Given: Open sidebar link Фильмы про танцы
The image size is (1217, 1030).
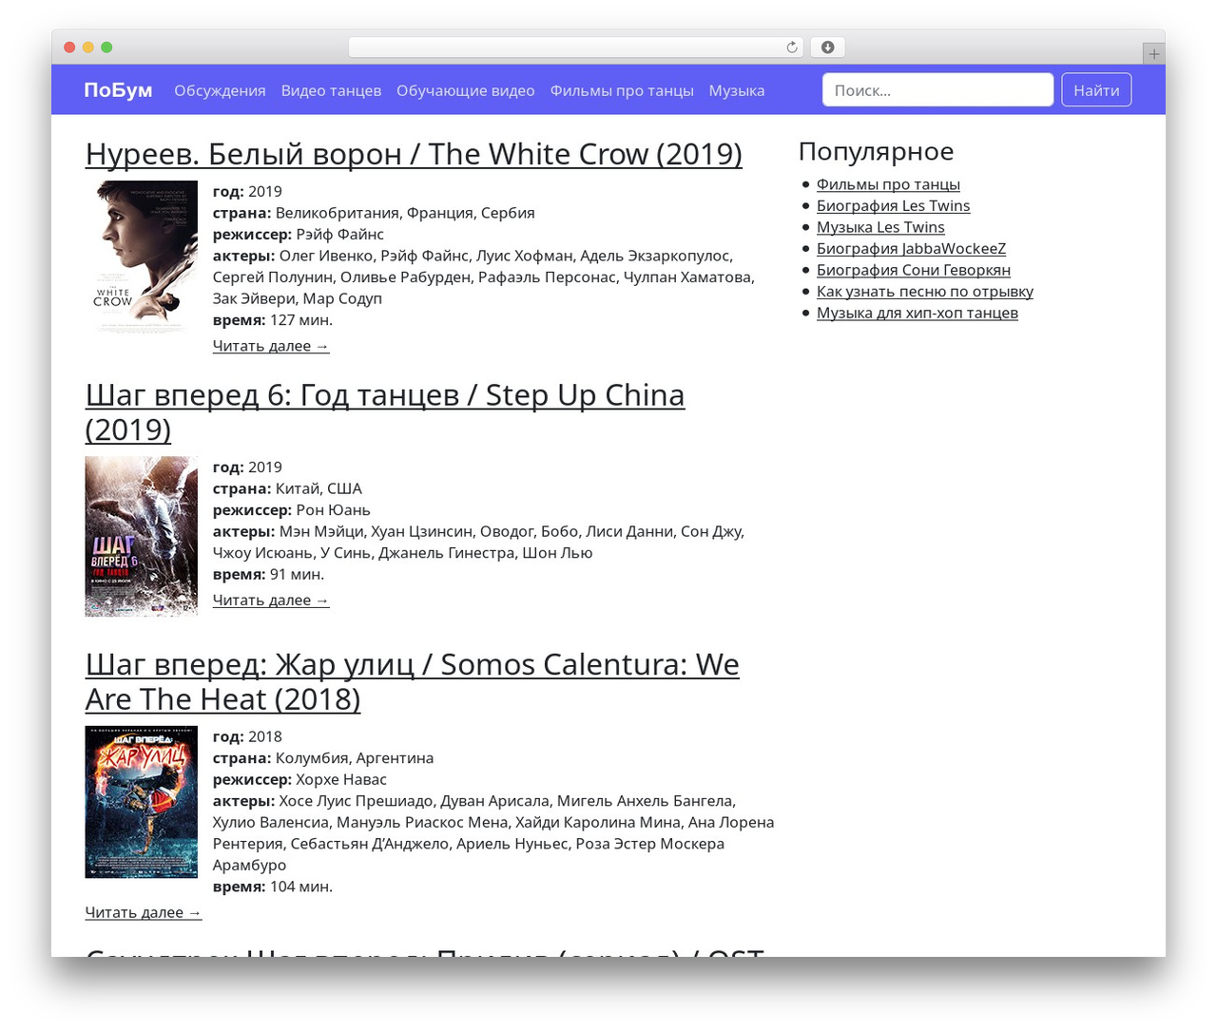Looking at the screenshot, I should tap(888, 184).
